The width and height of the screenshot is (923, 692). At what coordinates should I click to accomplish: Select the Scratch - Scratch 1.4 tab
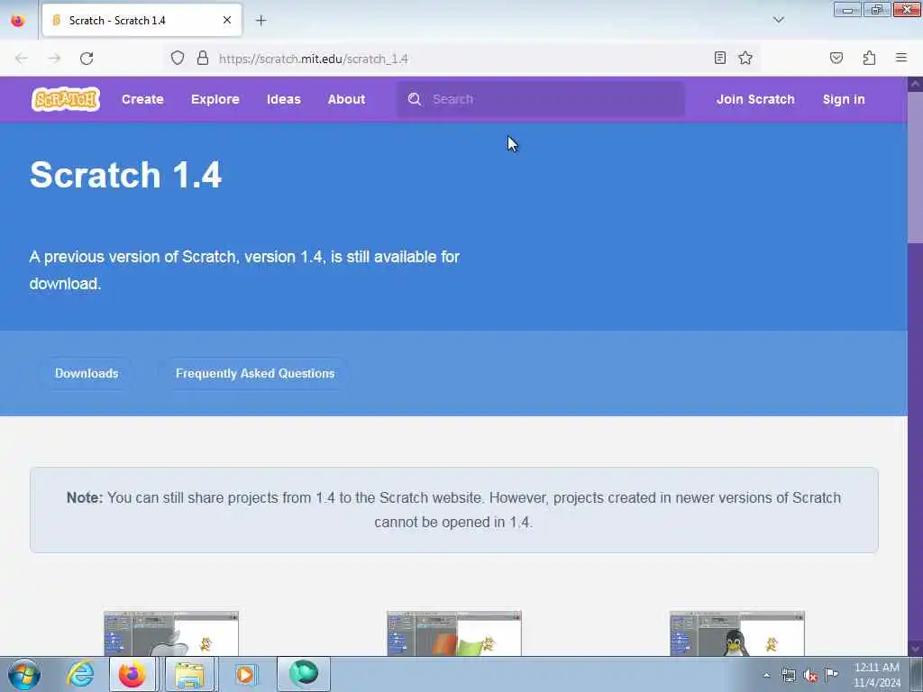point(142,20)
